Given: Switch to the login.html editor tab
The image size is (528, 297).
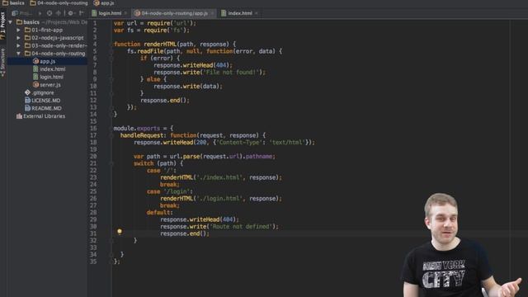Looking at the screenshot, I should click(x=110, y=13).
